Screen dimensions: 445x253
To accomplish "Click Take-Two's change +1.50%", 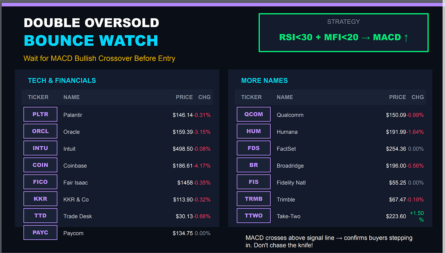I will click(417, 217).
